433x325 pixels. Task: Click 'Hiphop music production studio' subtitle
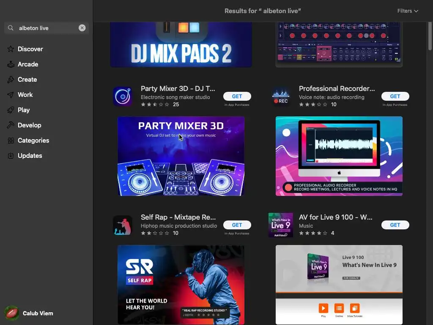179,226
